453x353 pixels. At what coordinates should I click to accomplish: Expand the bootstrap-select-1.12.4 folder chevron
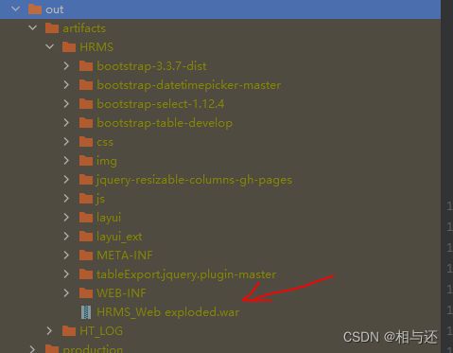point(66,104)
